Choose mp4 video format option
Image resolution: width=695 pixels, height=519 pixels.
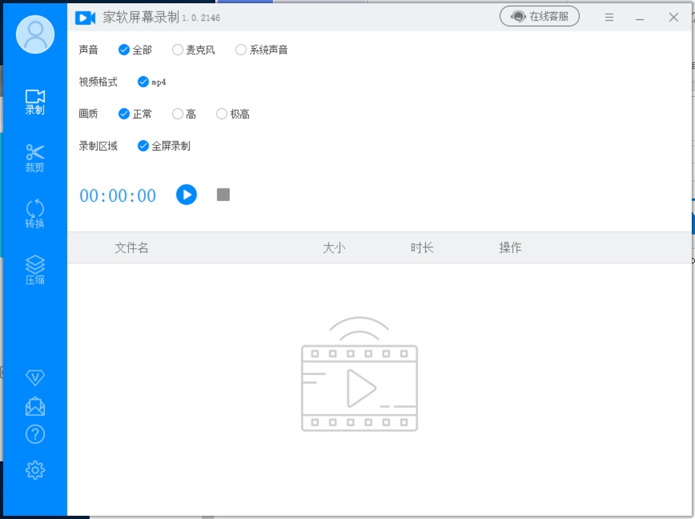click(143, 82)
